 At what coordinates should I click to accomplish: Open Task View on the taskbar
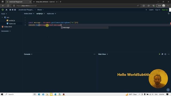coord(35,94)
